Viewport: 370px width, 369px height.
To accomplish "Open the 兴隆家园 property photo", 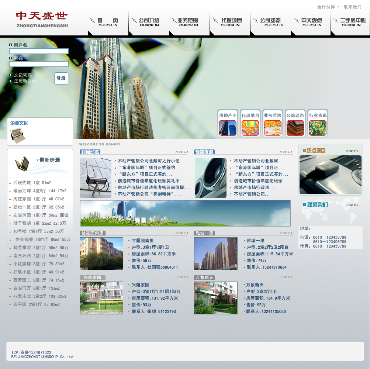I will (101, 298).
